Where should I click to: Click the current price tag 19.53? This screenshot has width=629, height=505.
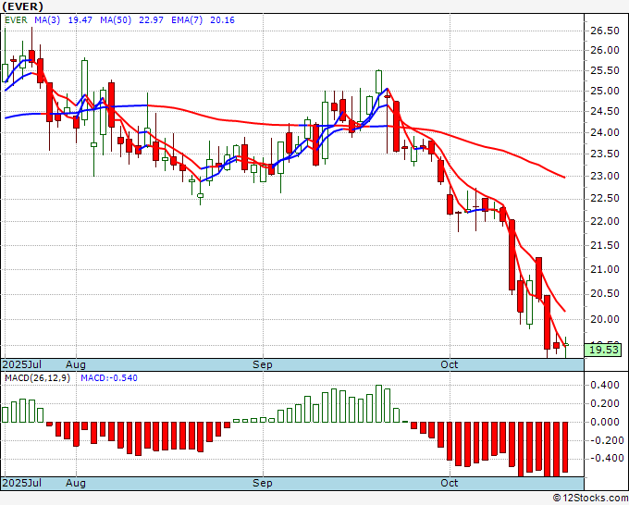pyautogui.click(x=604, y=350)
